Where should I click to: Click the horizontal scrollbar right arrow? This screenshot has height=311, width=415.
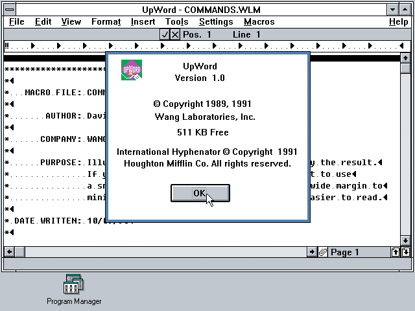(312, 252)
